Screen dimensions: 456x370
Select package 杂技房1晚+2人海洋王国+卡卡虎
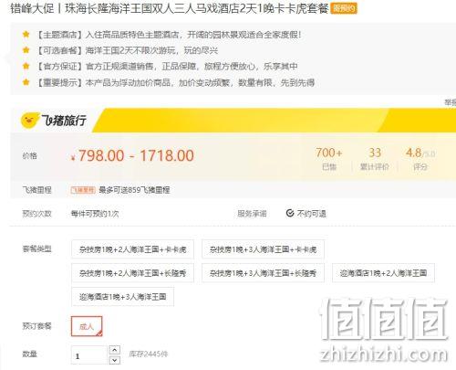coord(132,249)
